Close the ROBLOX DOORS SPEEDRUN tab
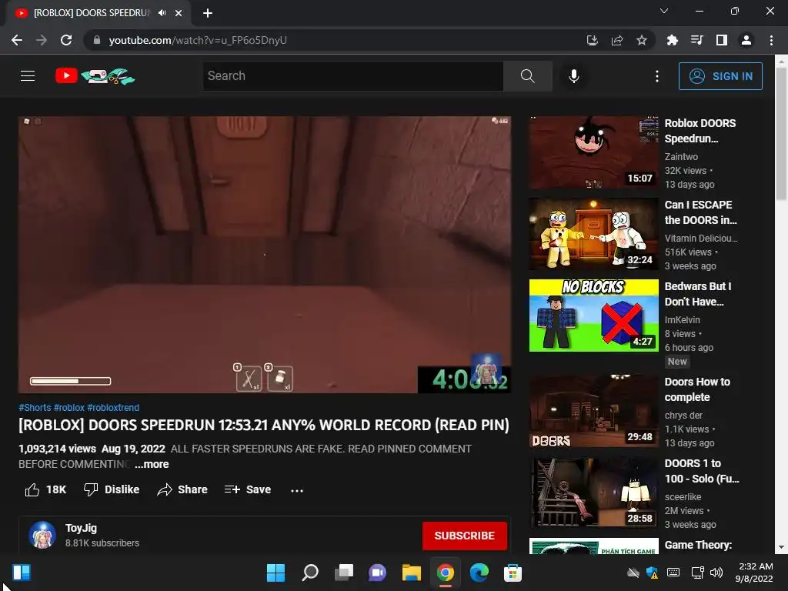This screenshot has height=591, width=788. pos(179,13)
